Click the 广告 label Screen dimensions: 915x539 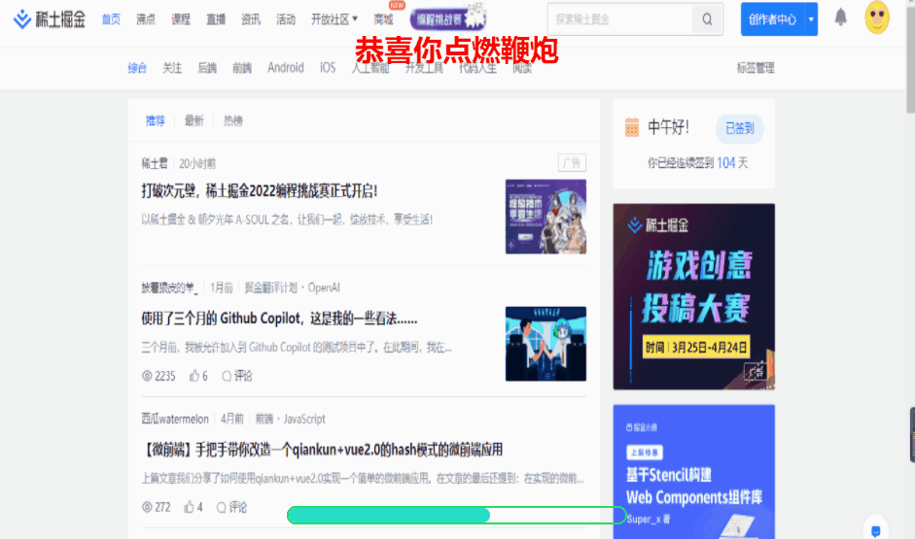[x=572, y=163]
